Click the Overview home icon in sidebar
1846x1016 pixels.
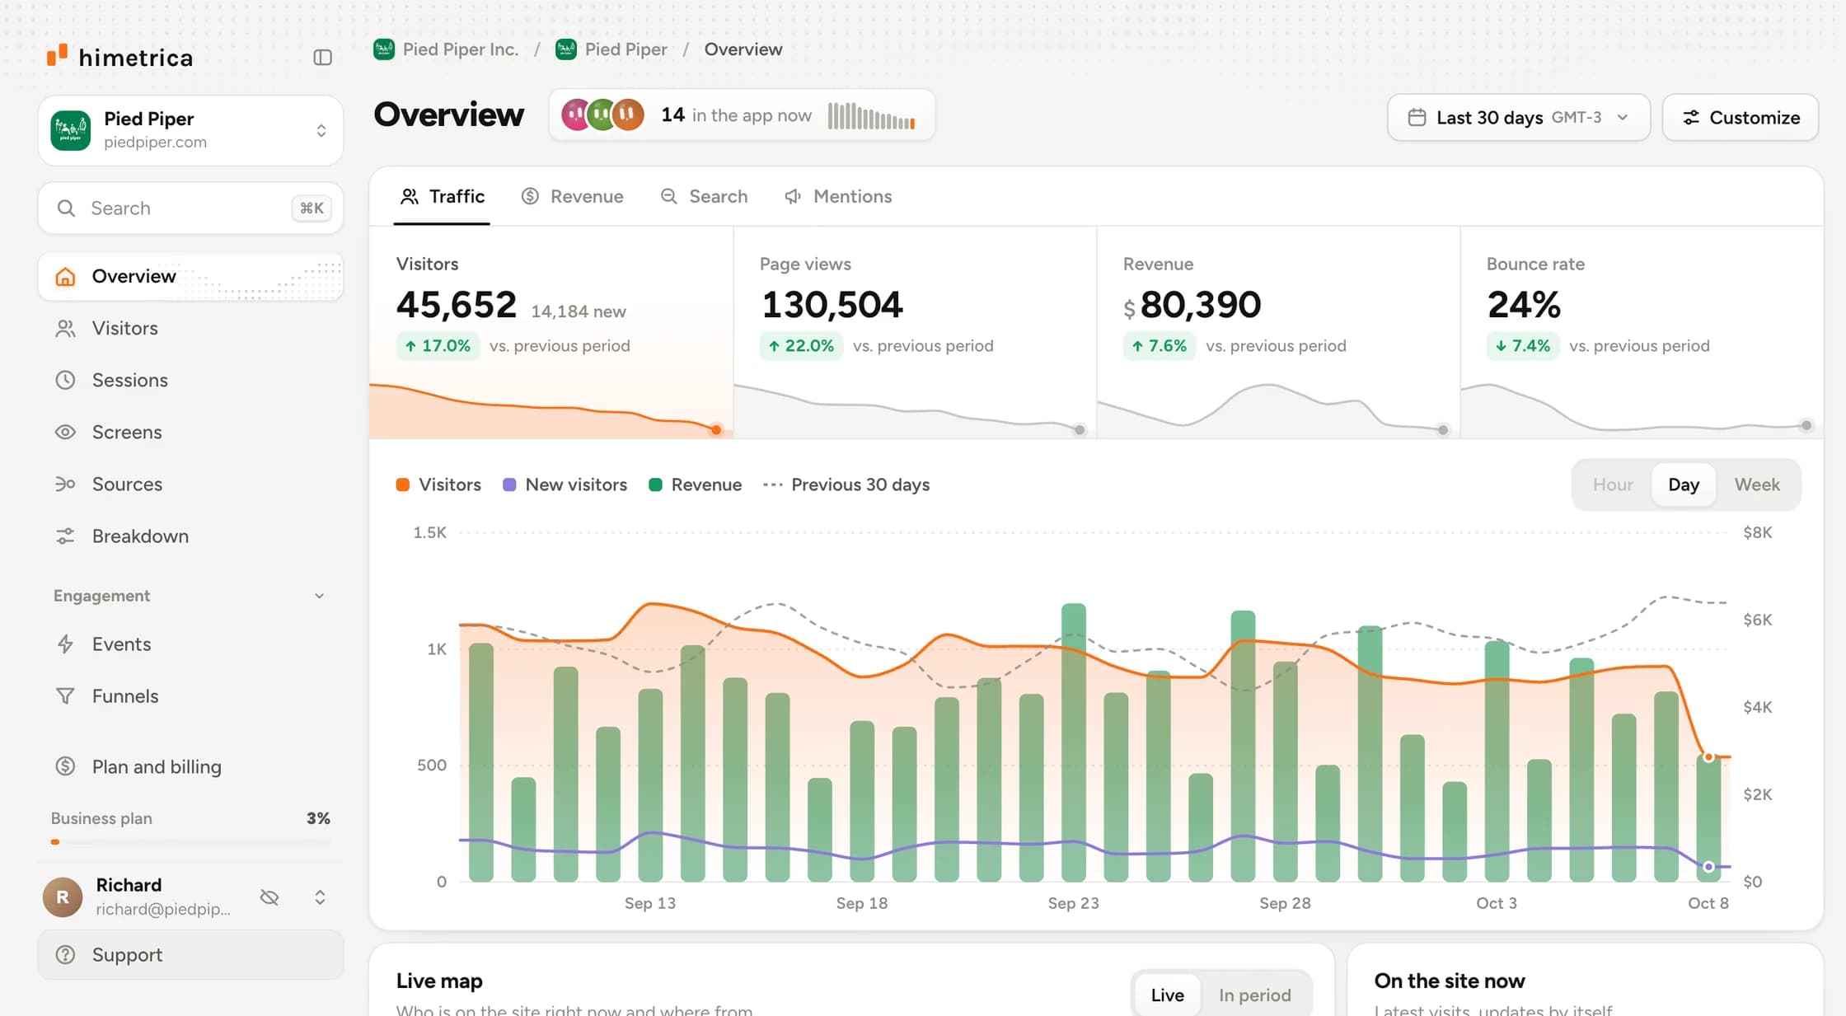65,276
